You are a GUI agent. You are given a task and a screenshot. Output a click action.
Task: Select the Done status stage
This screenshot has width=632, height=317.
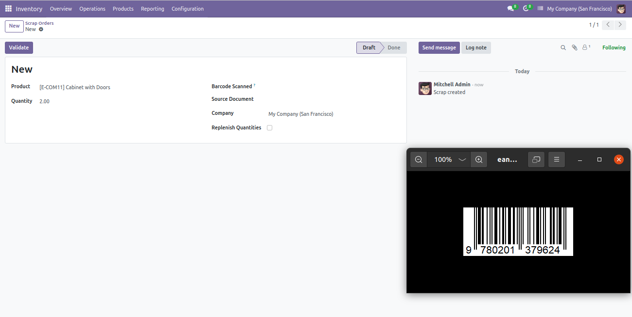coord(394,48)
